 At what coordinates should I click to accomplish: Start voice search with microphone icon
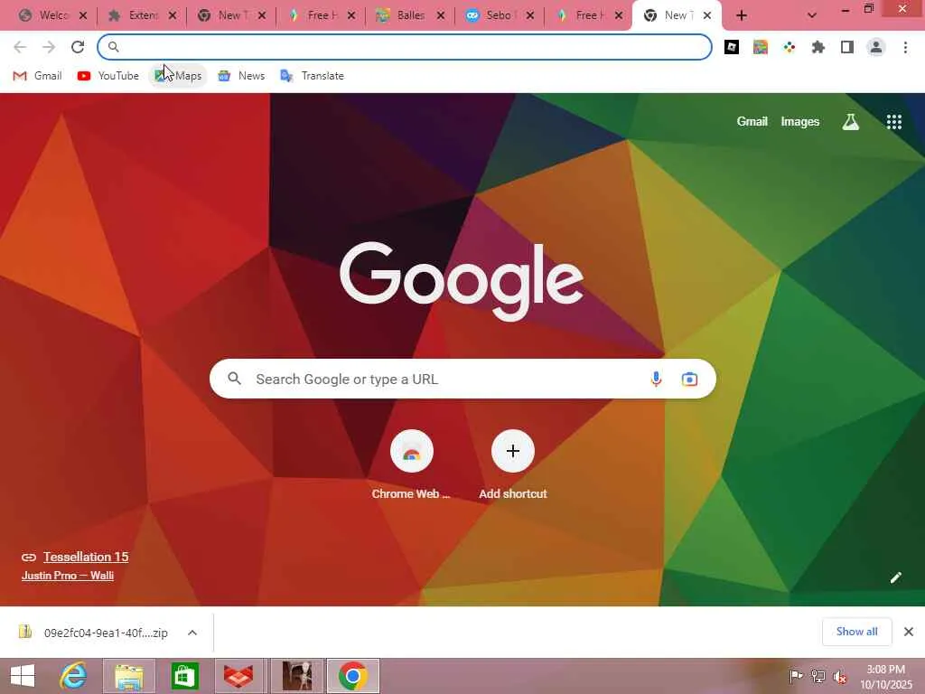tap(656, 379)
